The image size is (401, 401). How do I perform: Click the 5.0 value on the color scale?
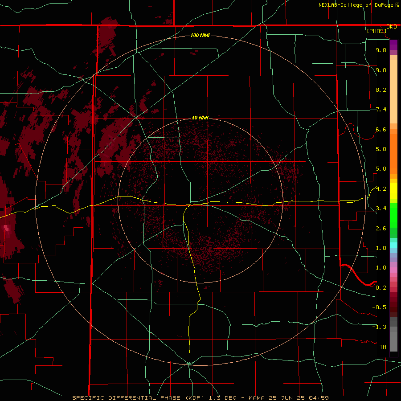(x=381, y=169)
